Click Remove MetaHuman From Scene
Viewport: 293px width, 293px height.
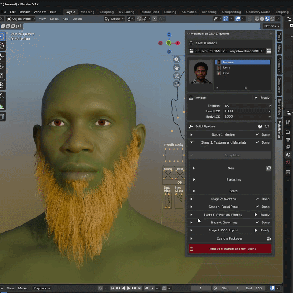pyautogui.click(x=230, y=249)
